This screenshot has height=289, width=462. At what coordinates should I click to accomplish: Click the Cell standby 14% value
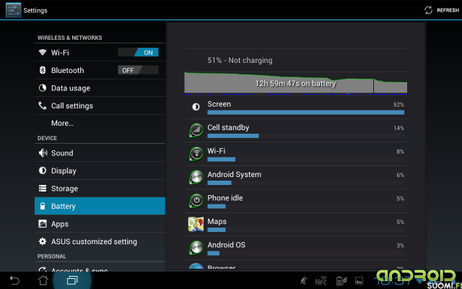(398, 128)
